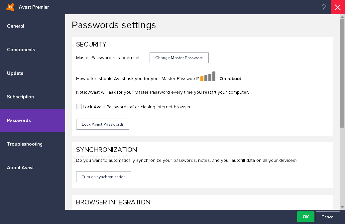Enable lock after closing internet browser checkbox

(x=79, y=107)
